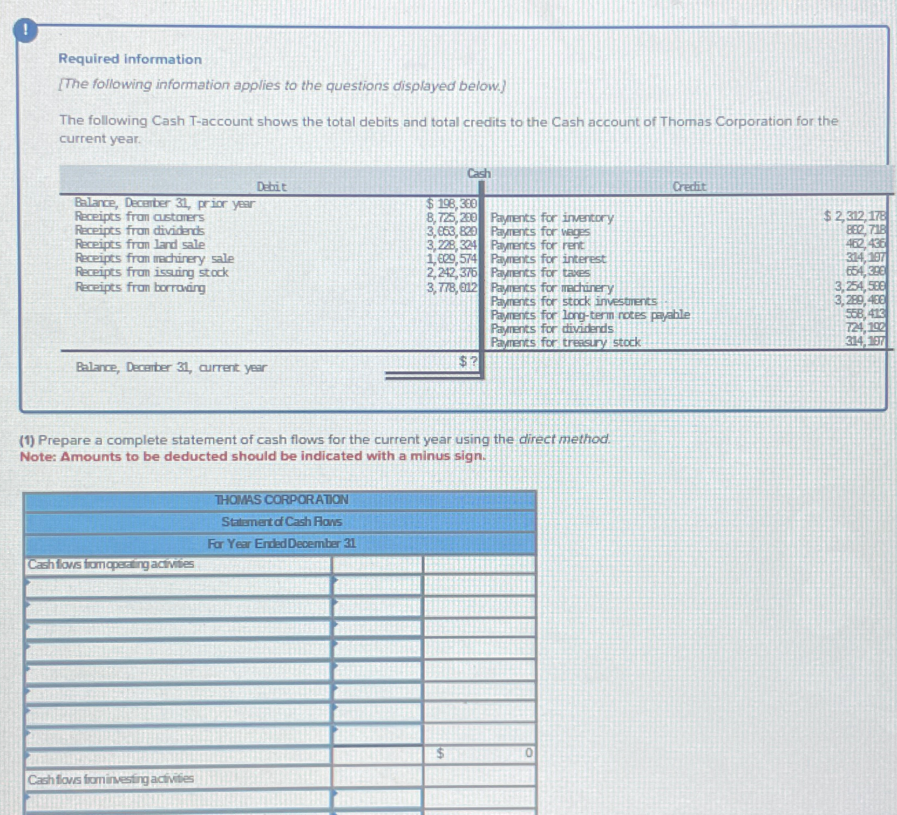Click the blue exclamation alert icon
The image size is (897, 815).
(26, 31)
